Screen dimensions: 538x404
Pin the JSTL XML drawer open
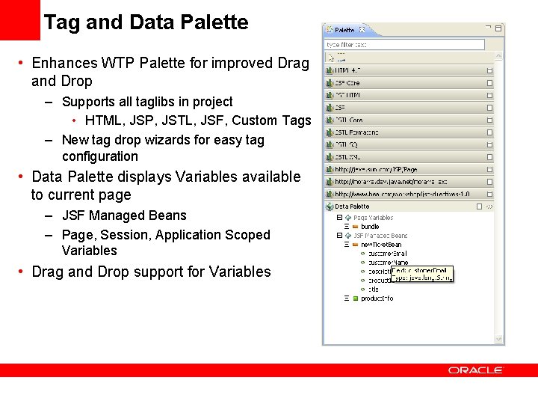click(x=489, y=157)
